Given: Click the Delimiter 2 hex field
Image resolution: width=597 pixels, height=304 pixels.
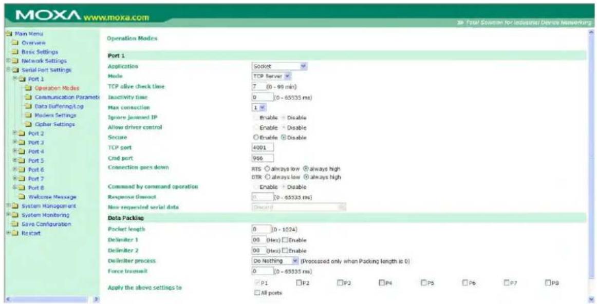Looking at the screenshot, I should tap(259, 251).
